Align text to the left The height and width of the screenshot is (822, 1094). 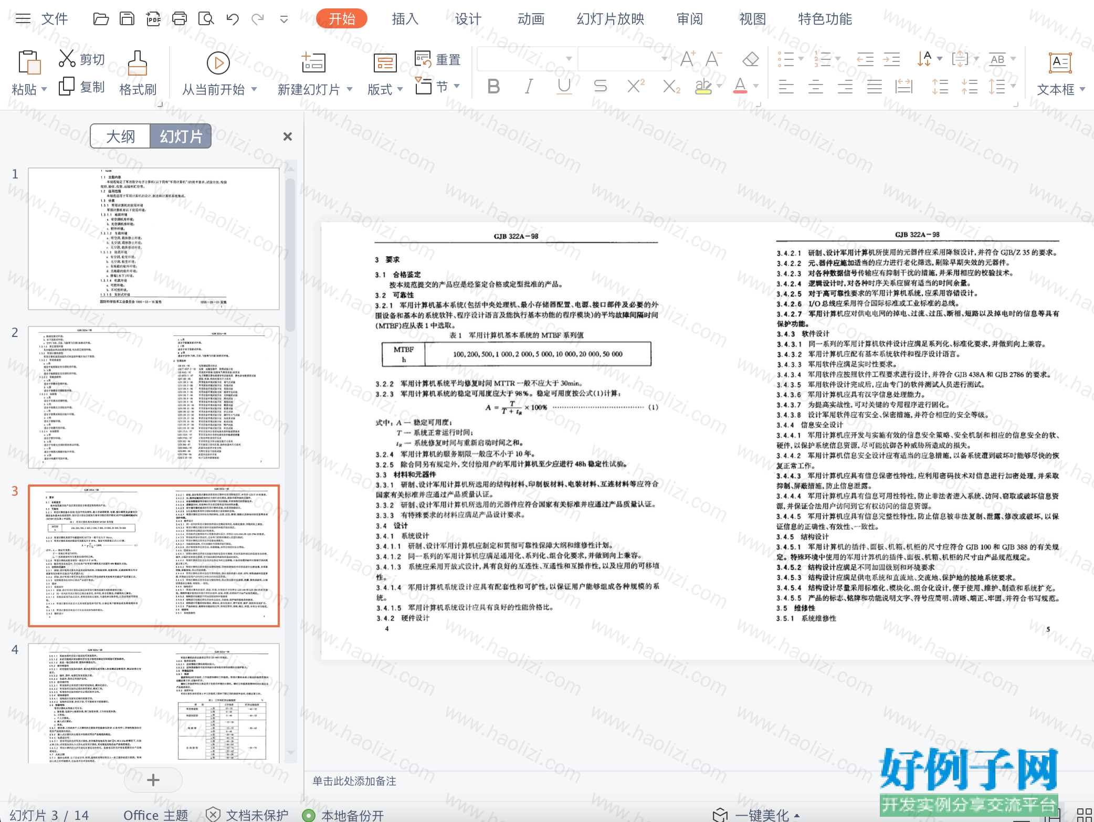click(786, 86)
